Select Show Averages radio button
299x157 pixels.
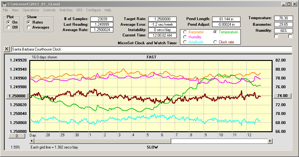click(x=29, y=27)
